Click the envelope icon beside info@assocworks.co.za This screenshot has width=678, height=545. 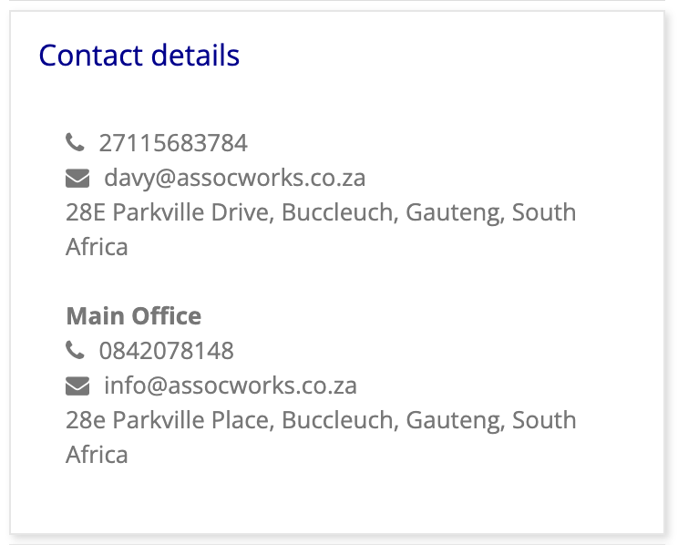pyautogui.click(x=77, y=386)
